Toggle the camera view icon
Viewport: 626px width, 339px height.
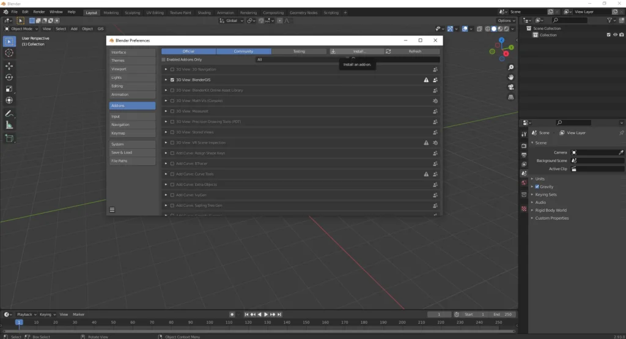[x=510, y=87]
